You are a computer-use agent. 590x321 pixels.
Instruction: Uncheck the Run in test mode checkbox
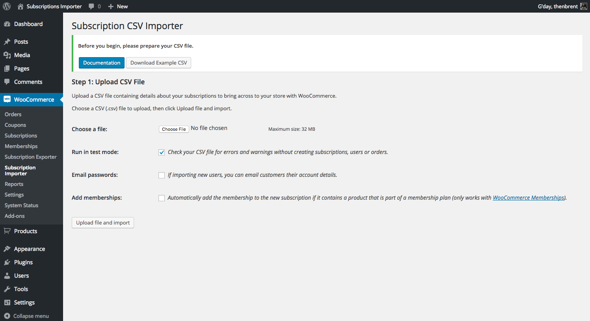(162, 152)
